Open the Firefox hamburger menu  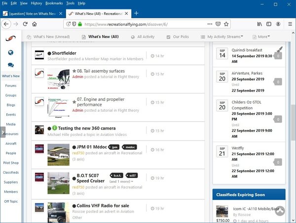coord(289,24)
